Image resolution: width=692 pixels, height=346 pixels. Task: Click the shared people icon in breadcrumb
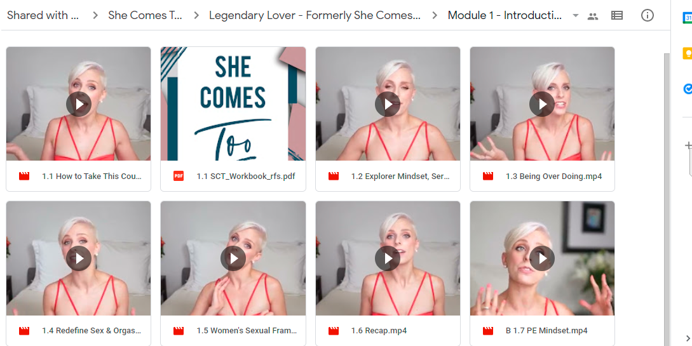click(x=593, y=17)
